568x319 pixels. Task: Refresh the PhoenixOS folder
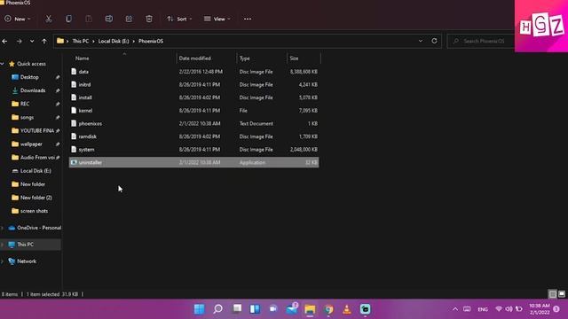[434, 41]
